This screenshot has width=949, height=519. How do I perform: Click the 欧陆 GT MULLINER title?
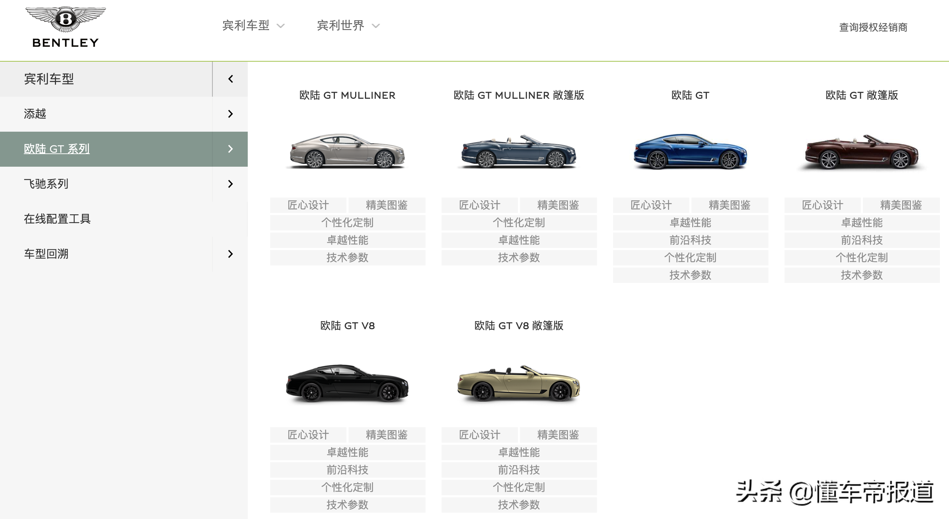click(347, 95)
